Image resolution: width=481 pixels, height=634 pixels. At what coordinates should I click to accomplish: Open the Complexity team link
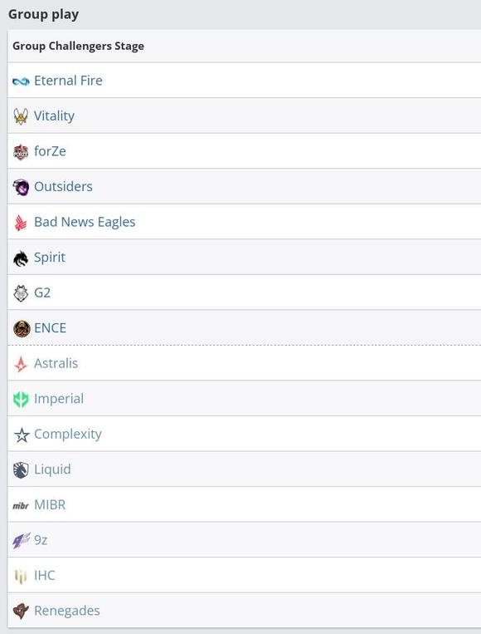[68, 435]
